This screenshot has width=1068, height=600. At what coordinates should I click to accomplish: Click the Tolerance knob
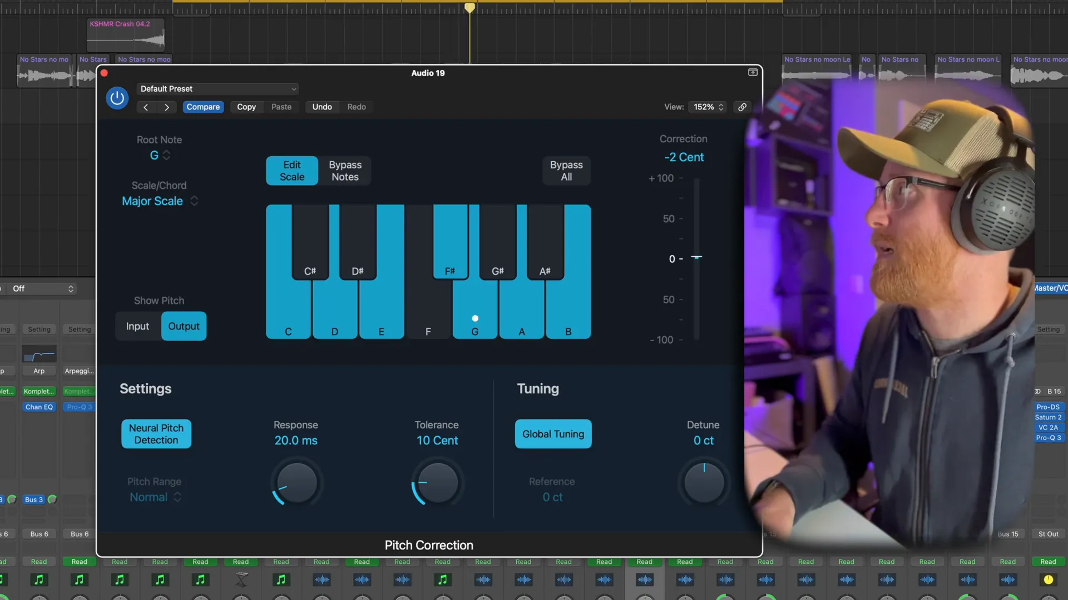437,483
